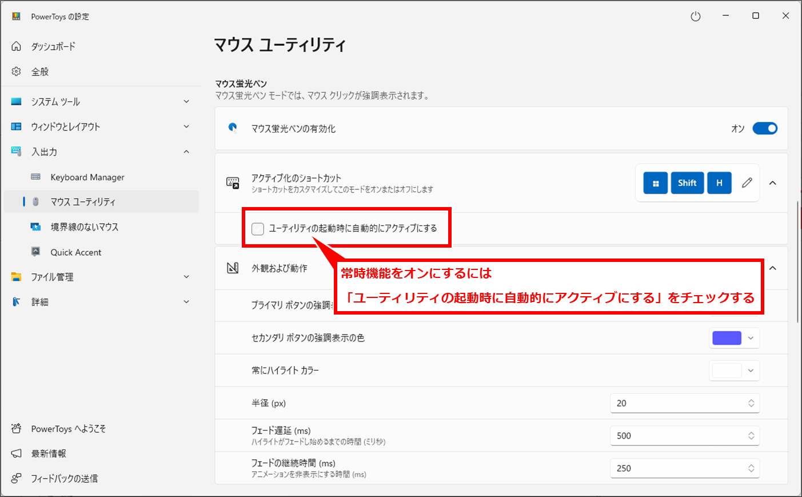
Task: Click the PowerToys app logo icon
Action: click(17, 17)
